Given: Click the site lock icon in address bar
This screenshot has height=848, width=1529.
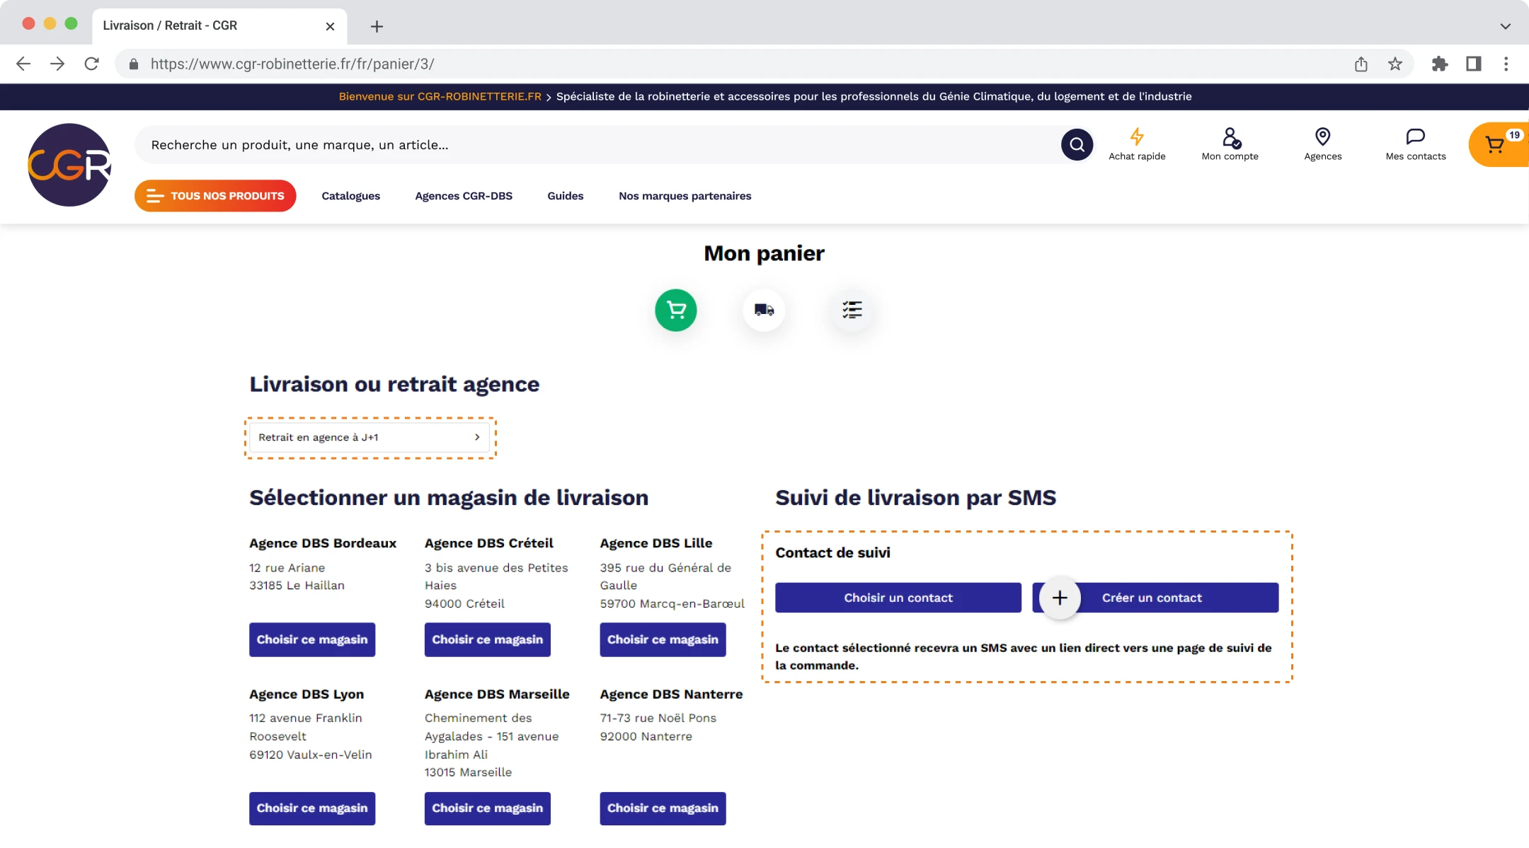Looking at the screenshot, I should pos(134,64).
